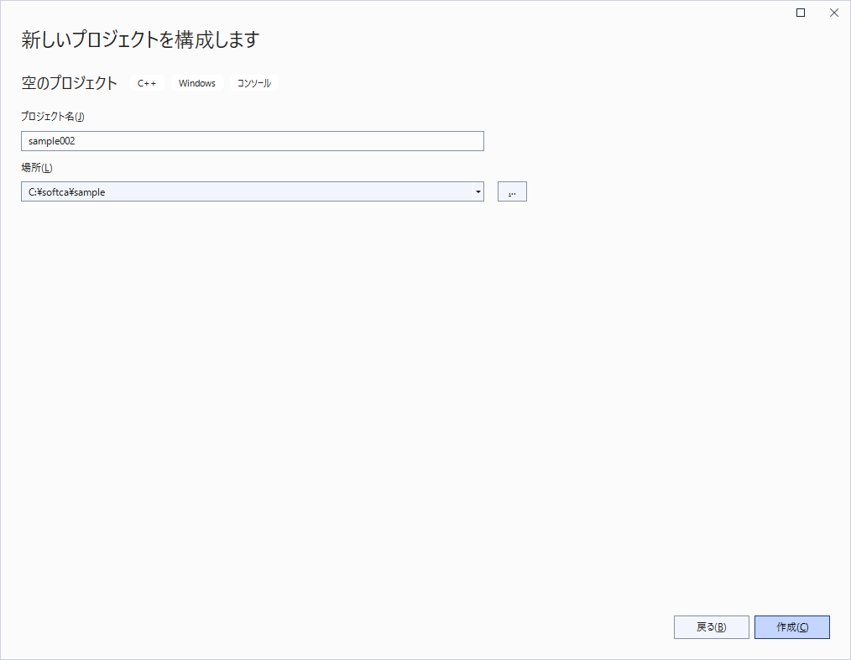Click the empty right end of the project name box
This screenshot has height=660, width=851.
coord(436,141)
